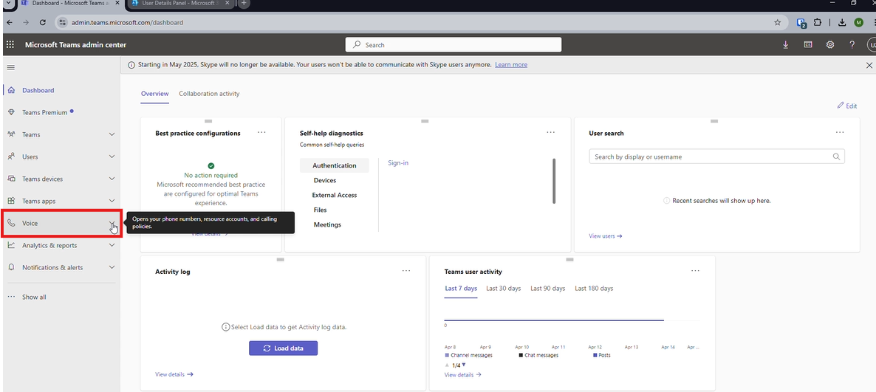Screen dimensions: 876x392
Task: Click the Users icon in sidebar
Action: click(x=11, y=157)
